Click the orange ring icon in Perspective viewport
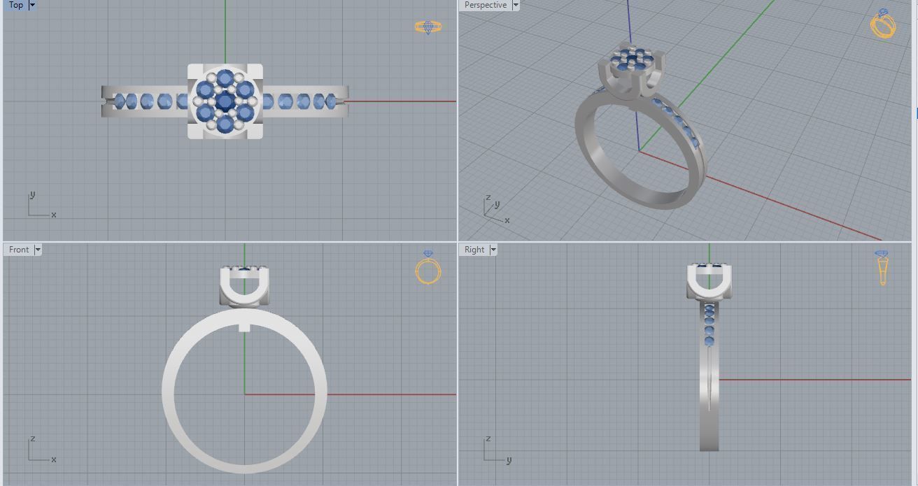The image size is (918, 486). click(x=883, y=24)
